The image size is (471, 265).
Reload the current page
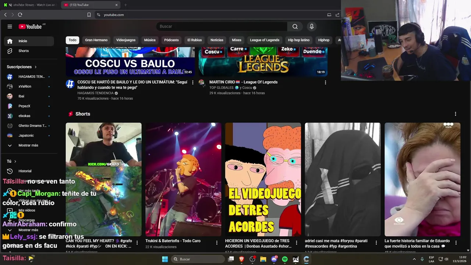point(20,15)
